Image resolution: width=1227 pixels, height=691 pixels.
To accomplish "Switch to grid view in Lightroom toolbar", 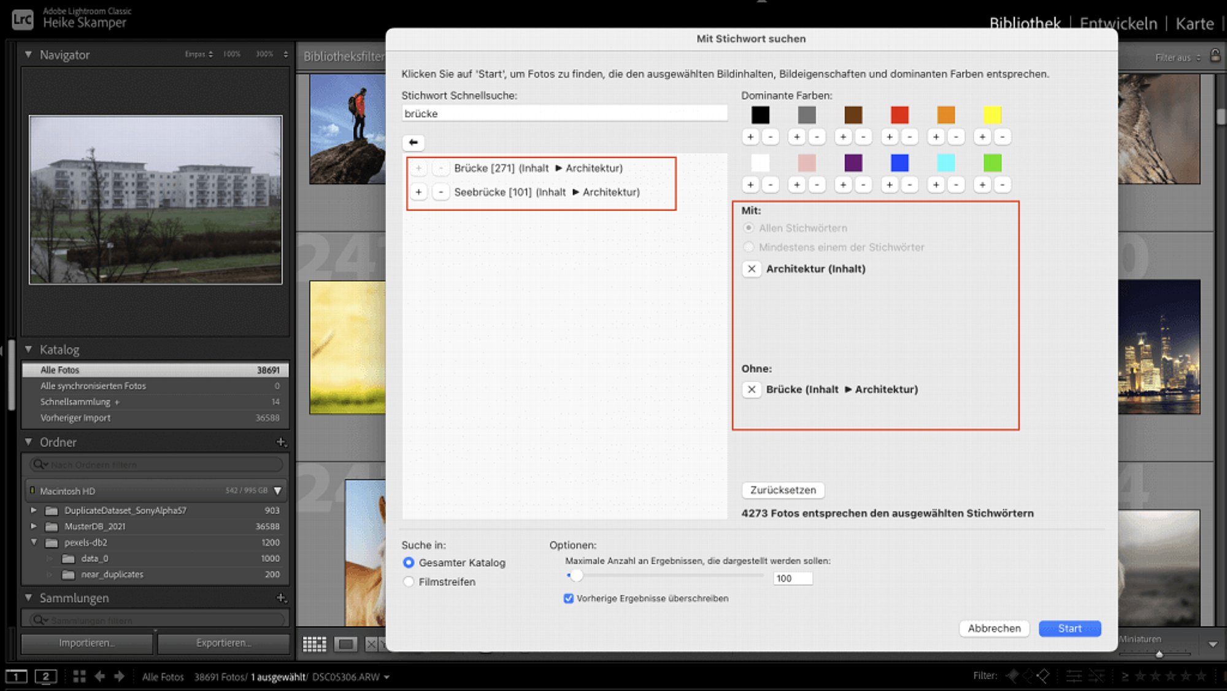I will tap(315, 644).
